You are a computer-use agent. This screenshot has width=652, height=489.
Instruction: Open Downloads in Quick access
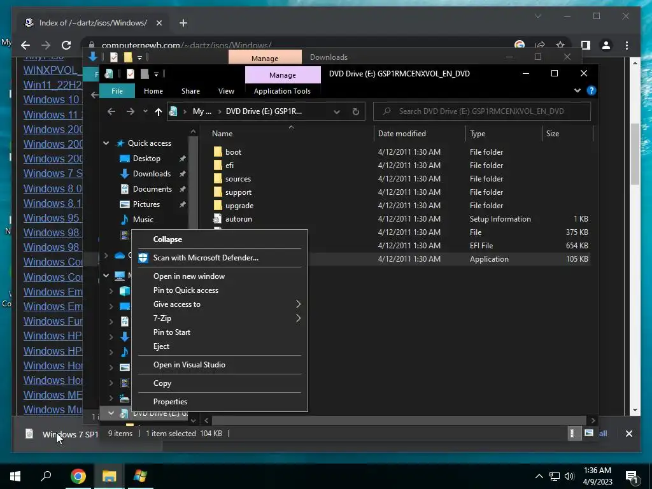[x=152, y=174]
